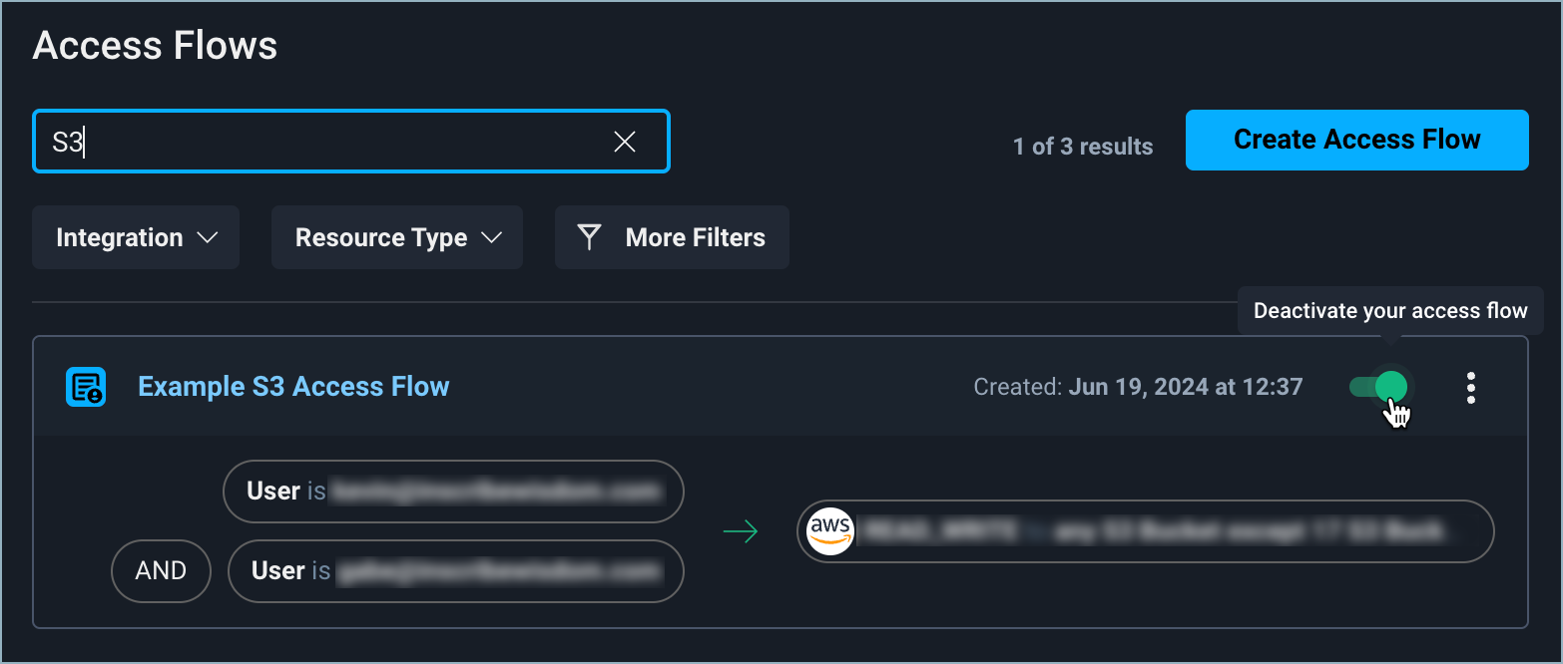Click the green arrow between users and resource
Viewport: 1563px width, 664px height.
740,531
